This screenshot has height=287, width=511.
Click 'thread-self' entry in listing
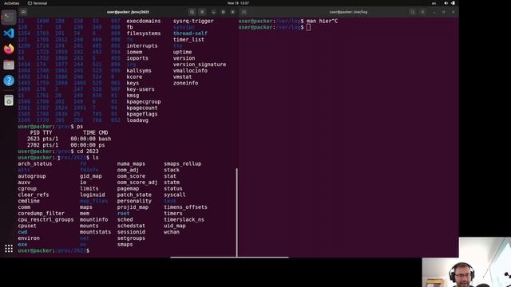tap(190, 33)
